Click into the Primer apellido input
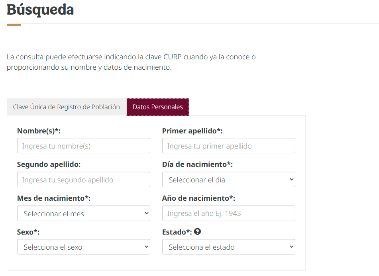 [x=228, y=146]
